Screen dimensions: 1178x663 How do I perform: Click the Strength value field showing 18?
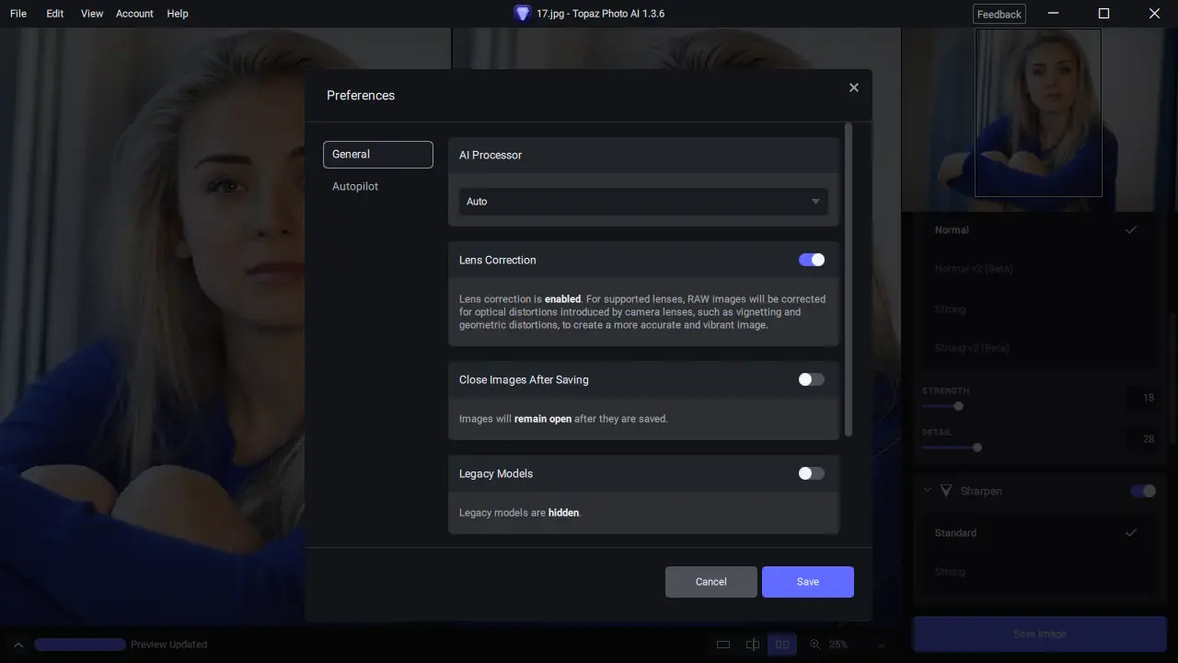pyautogui.click(x=1142, y=398)
